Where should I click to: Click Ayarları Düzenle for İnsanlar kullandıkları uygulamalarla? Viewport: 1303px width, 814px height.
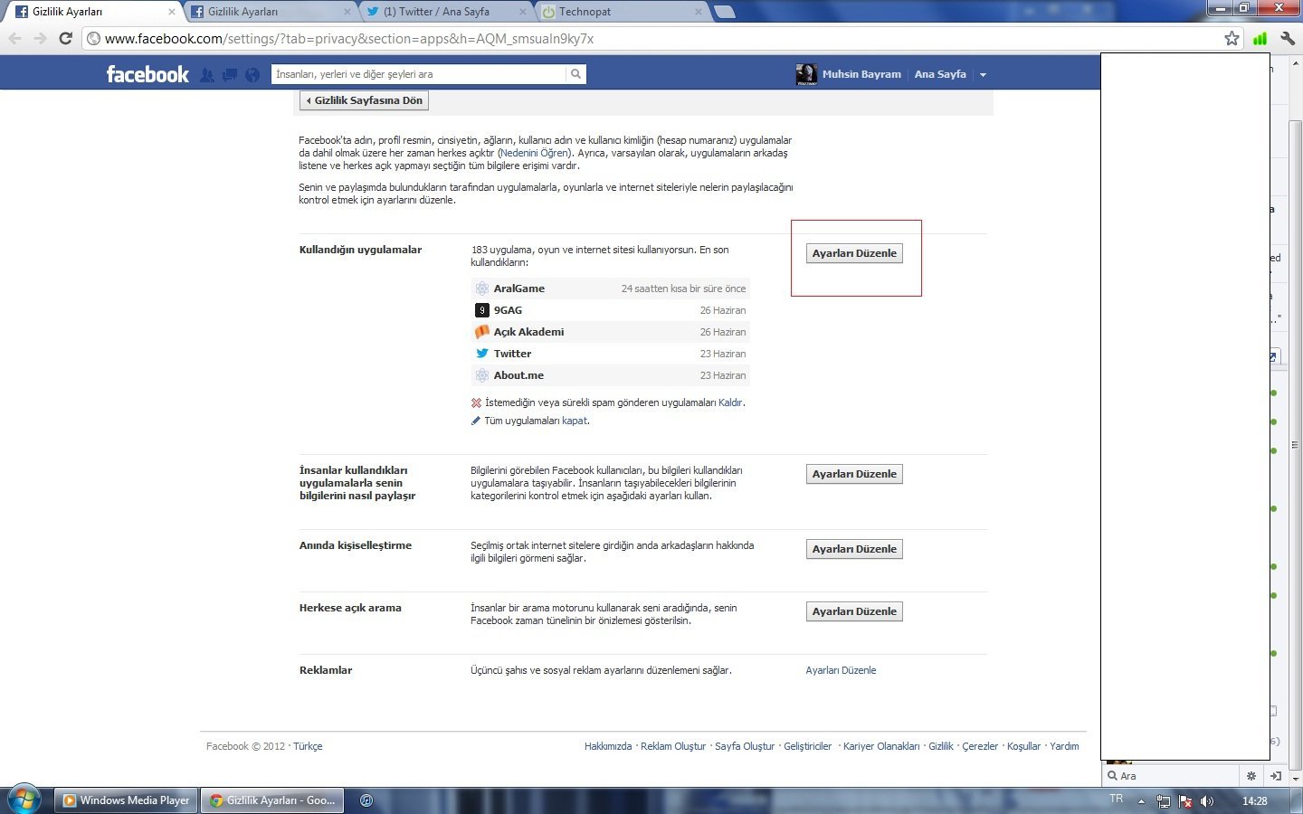click(854, 474)
